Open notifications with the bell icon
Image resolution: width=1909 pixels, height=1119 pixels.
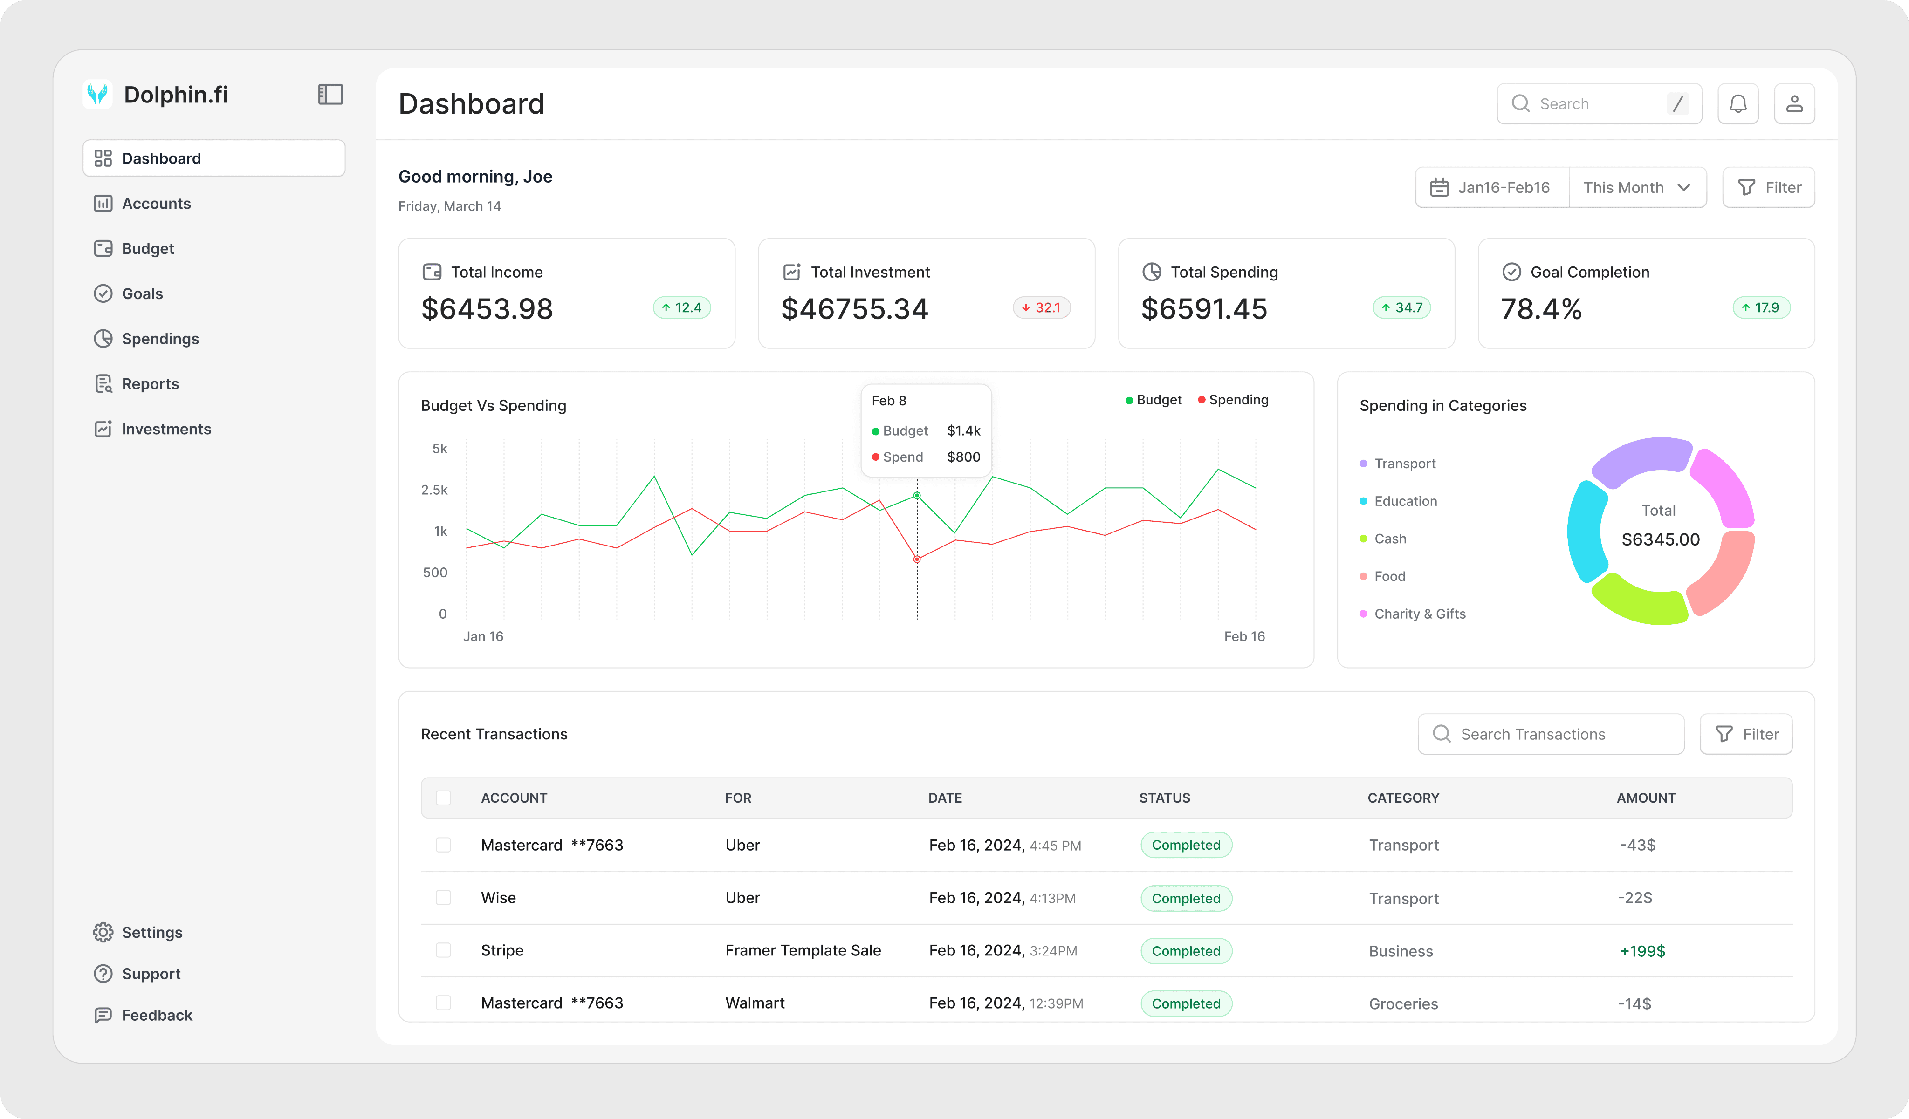click(x=1738, y=104)
